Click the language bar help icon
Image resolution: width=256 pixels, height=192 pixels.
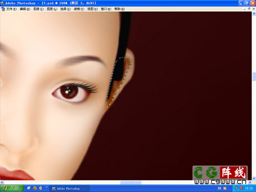[225, 188]
